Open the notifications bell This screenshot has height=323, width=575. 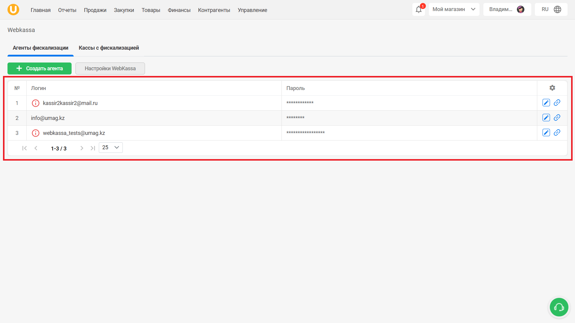pyautogui.click(x=418, y=10)
